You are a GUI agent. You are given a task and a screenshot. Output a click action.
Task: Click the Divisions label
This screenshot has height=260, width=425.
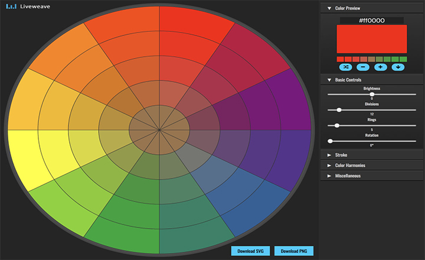coord(372,104)
